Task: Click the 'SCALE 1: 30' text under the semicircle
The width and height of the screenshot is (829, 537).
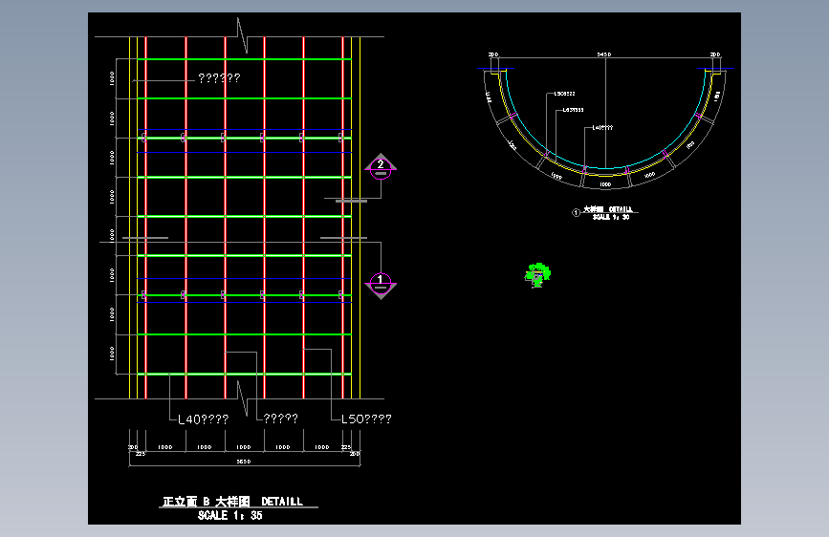Action: point(611,217)
